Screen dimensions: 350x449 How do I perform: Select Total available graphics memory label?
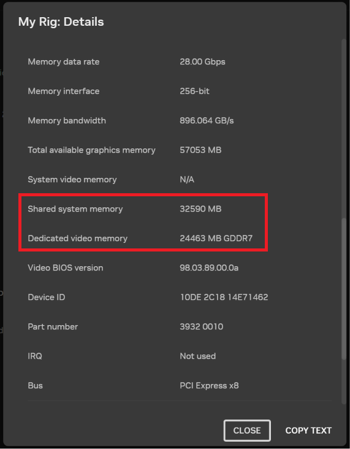click(91, 150)
